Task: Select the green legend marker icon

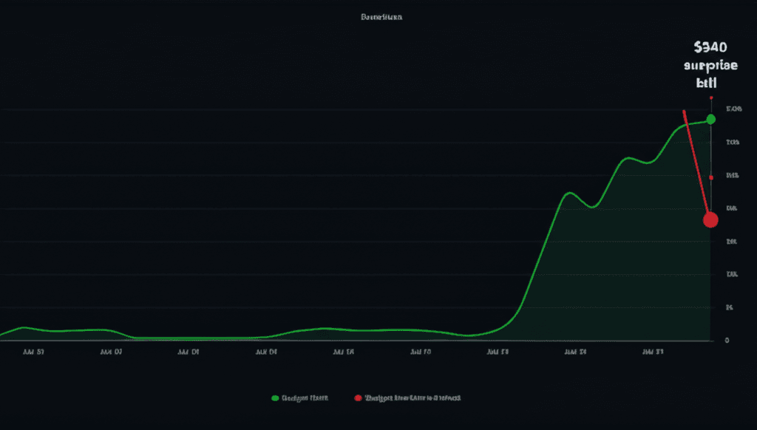Action: click(x=275, y=397)
